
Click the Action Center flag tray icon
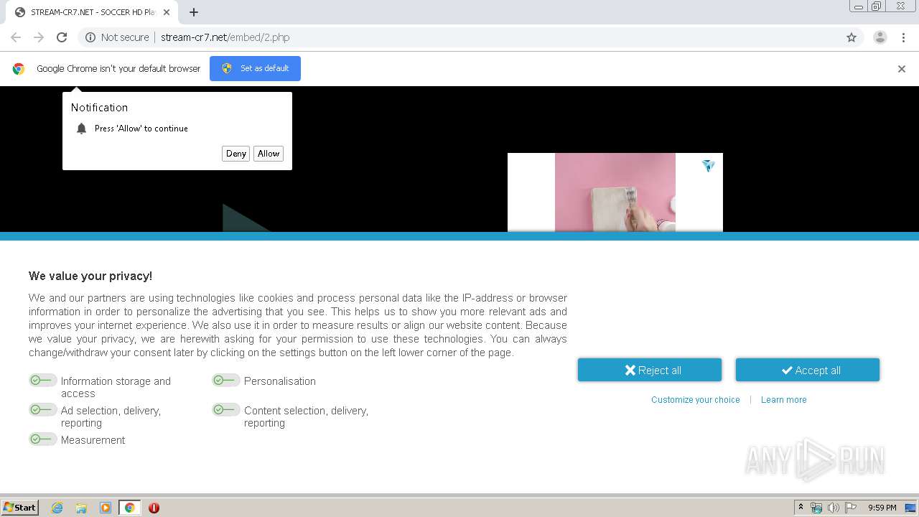[851, 508]
